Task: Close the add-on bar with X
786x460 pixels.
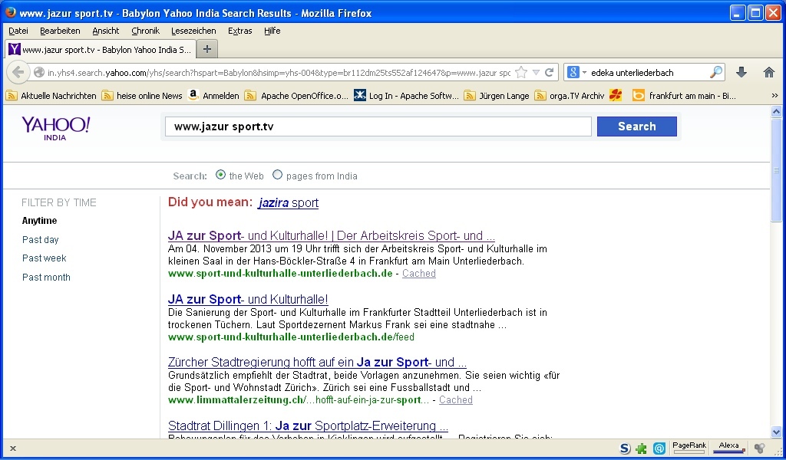Action: click(13, 449)
